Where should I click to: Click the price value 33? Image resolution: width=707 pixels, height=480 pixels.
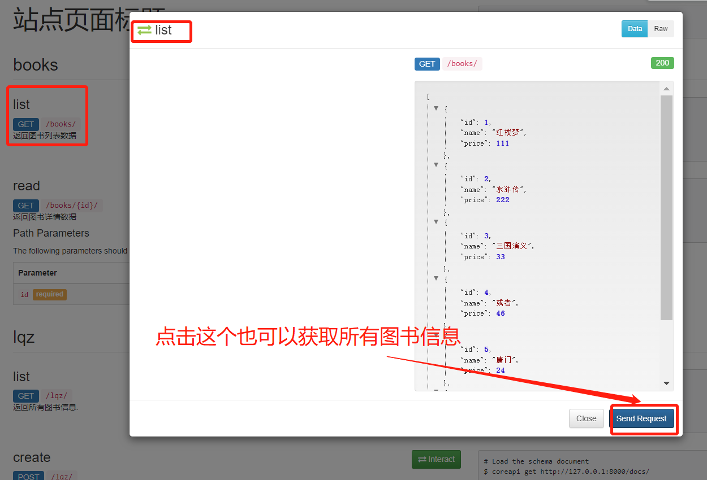pos(500,257)
